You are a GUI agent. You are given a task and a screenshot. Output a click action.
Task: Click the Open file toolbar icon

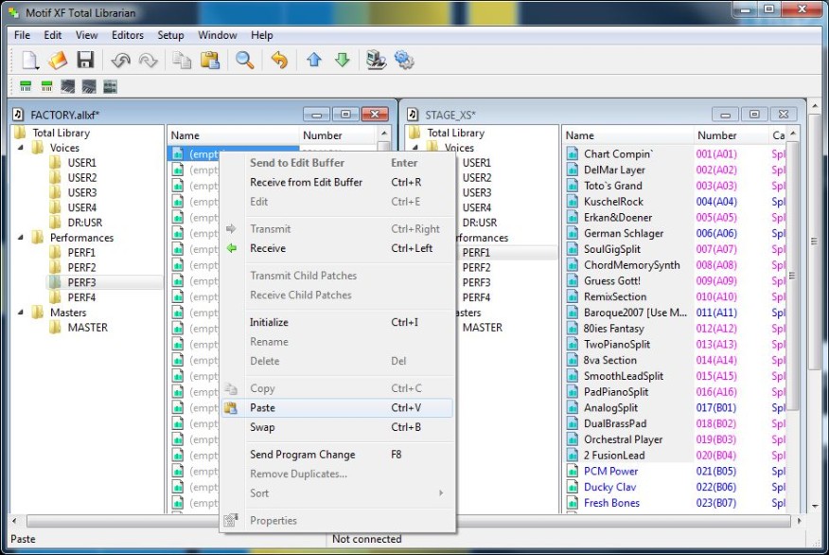click(x=58, y=60)
